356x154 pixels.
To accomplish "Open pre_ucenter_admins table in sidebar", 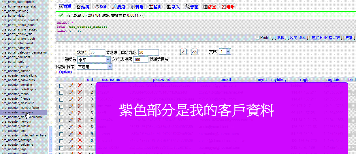I will [x=16, y=71].
